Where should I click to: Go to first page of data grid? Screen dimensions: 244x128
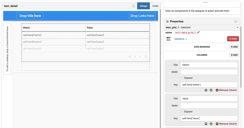130,57
